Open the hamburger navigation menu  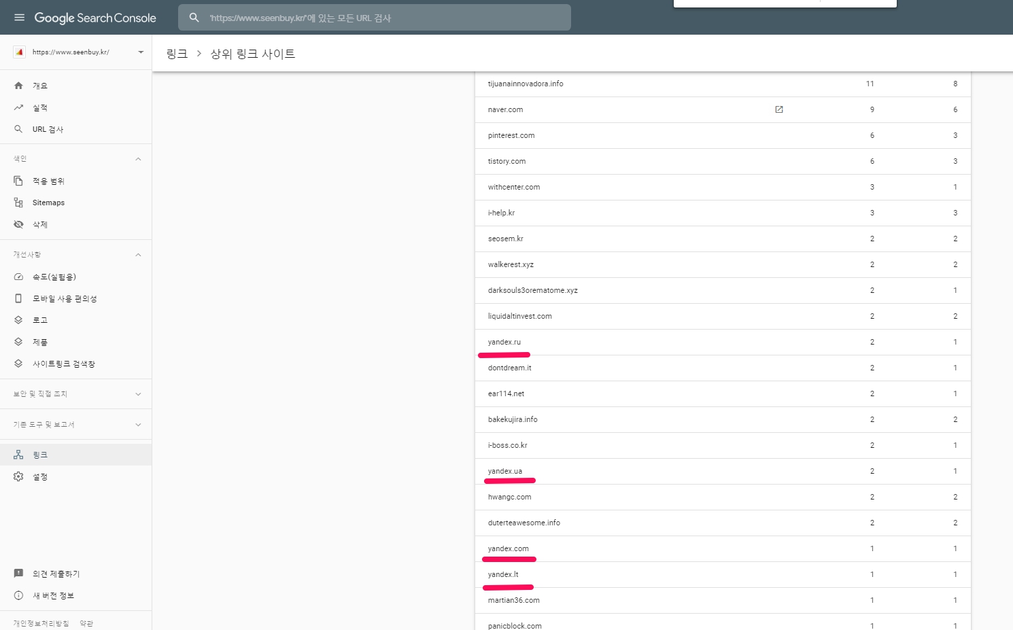coord(19,18)
